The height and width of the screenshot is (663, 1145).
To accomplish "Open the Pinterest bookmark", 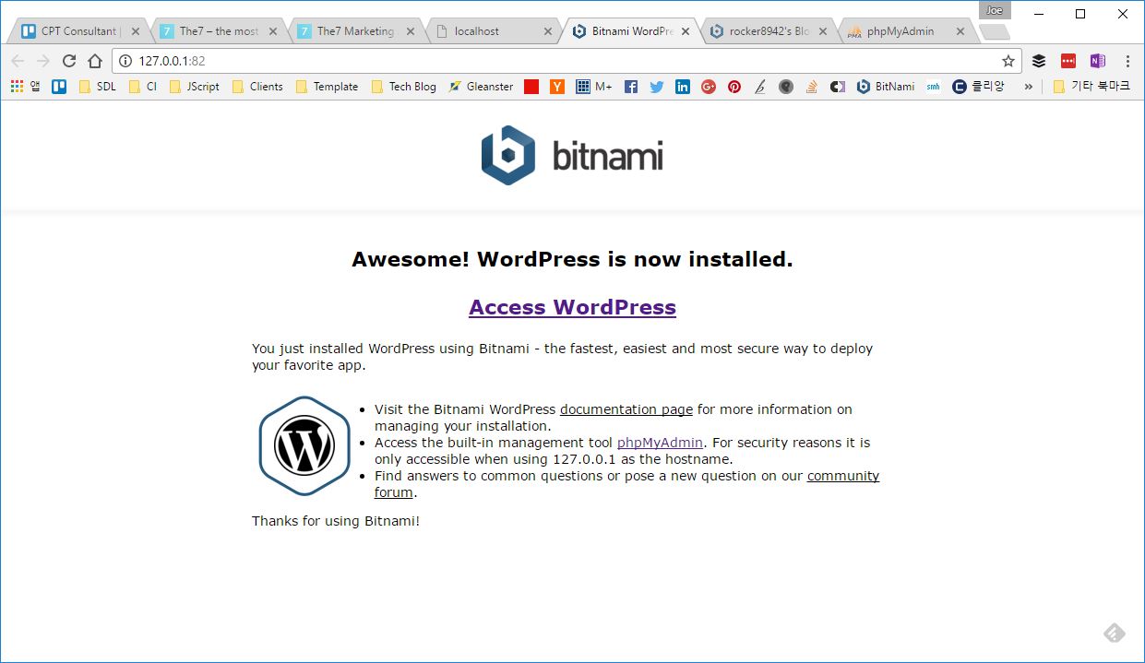I will (x=734, y=87).
